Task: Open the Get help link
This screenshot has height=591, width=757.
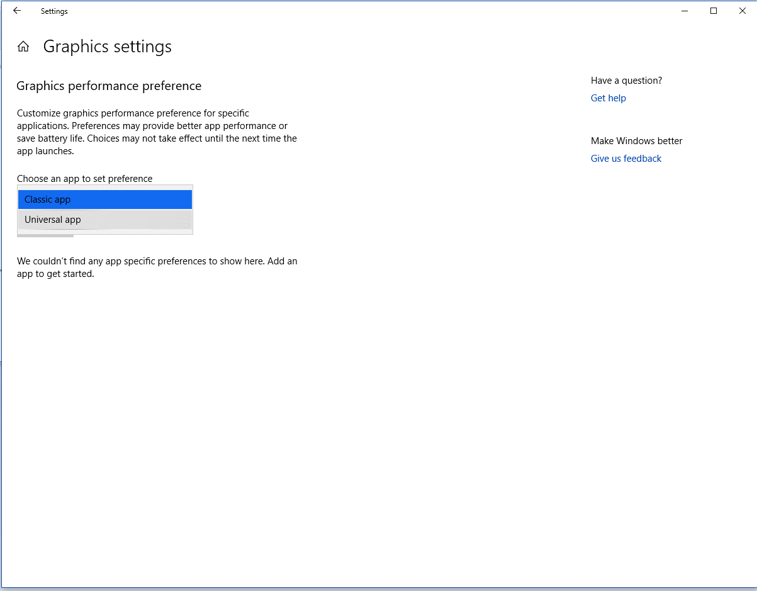Action: pos(608,98)
